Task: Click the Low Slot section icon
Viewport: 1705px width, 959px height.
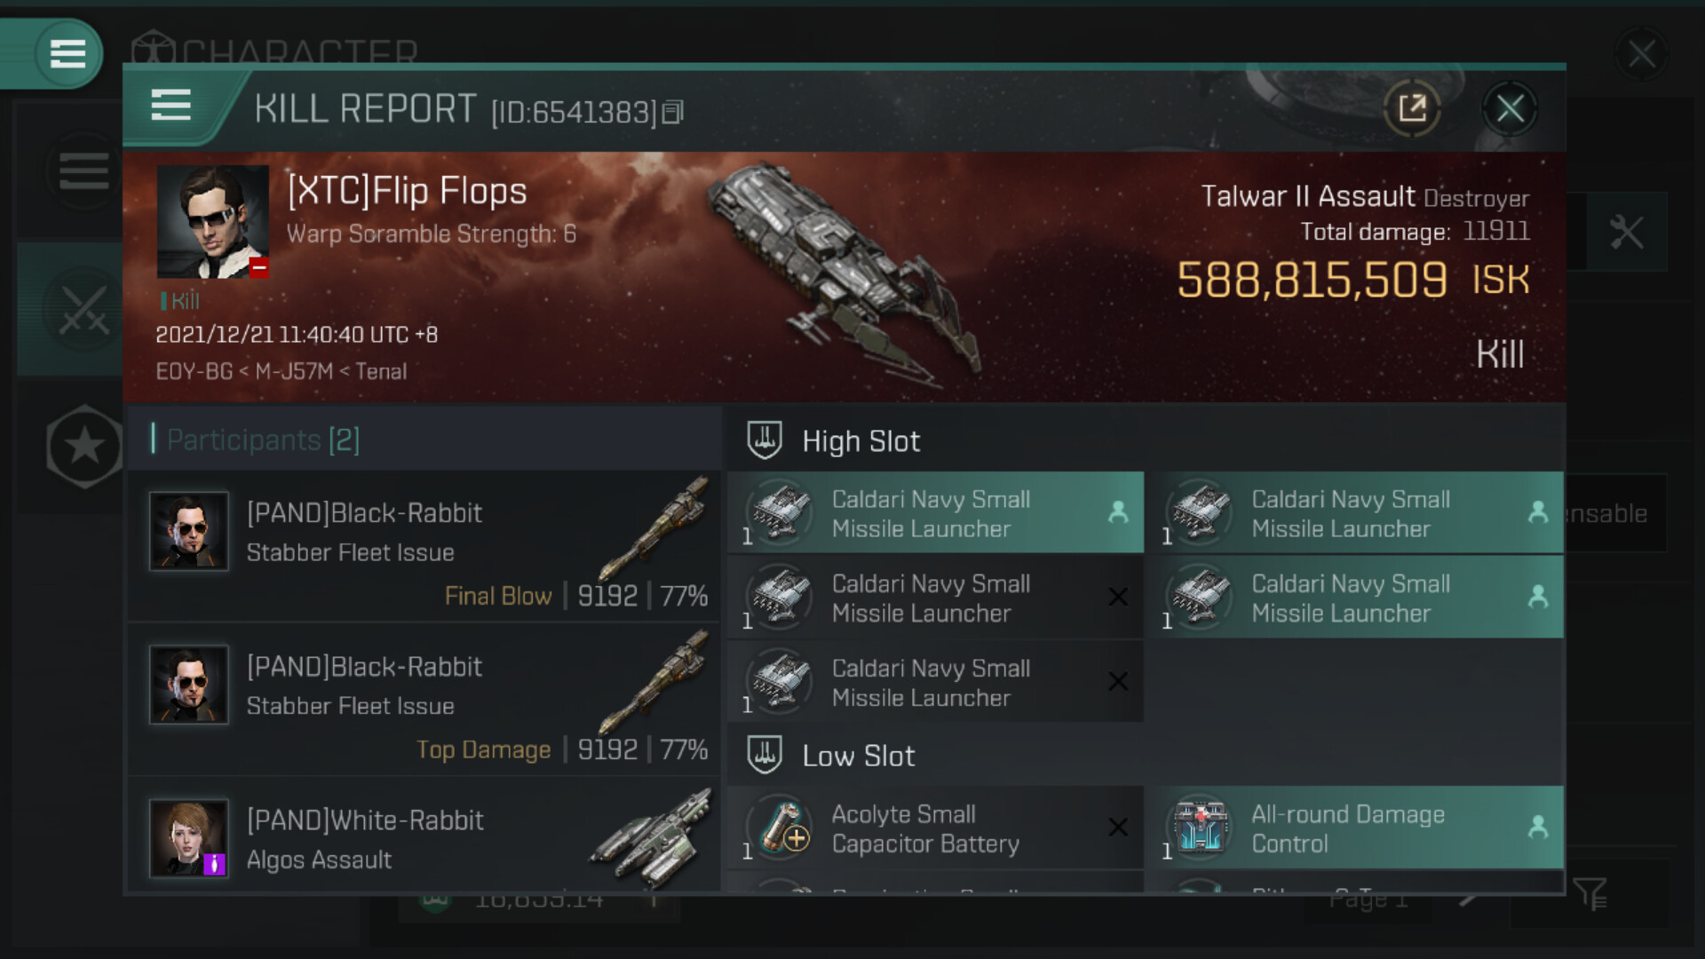Action: (764, 755)
